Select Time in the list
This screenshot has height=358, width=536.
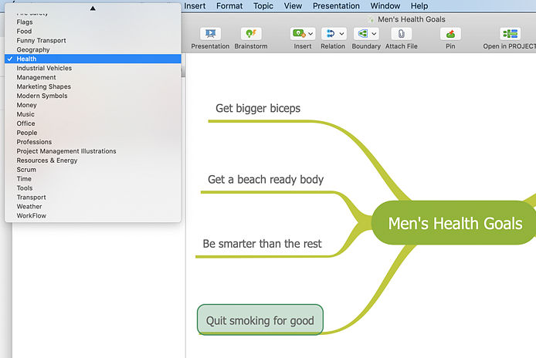93,179
